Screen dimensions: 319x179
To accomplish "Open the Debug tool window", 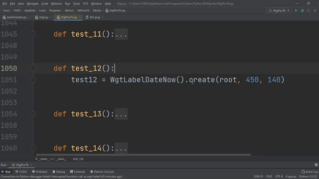I will point(59,172).
